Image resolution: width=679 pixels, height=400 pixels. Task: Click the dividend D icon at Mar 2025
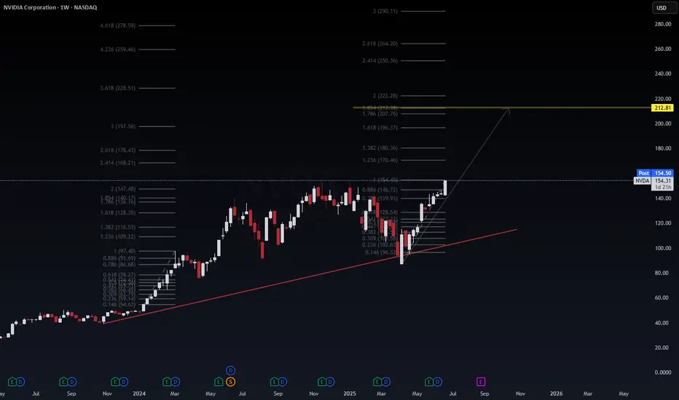[385, 382]
